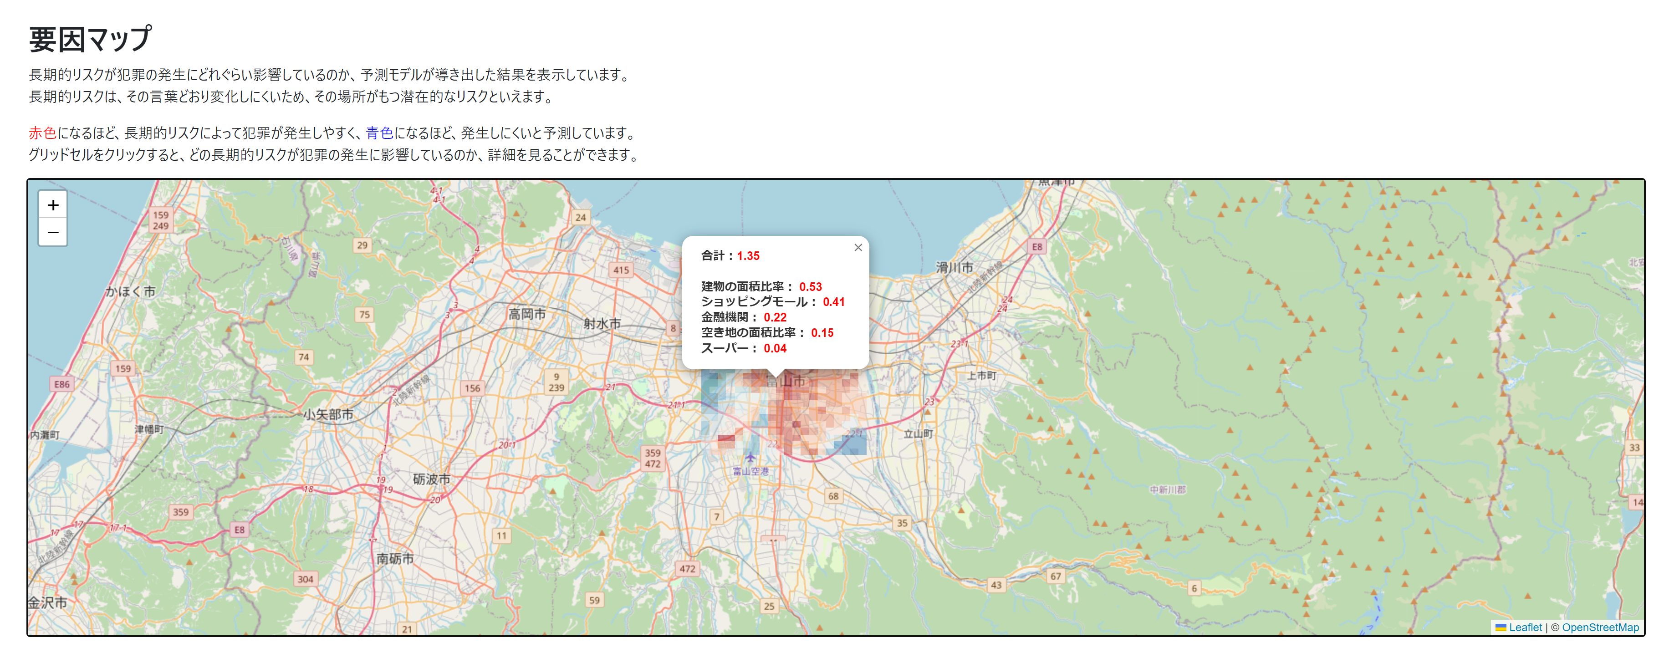Click the zoom in plus button
The height and width of the screenshot is (668, 1664).
click(53, 205)
